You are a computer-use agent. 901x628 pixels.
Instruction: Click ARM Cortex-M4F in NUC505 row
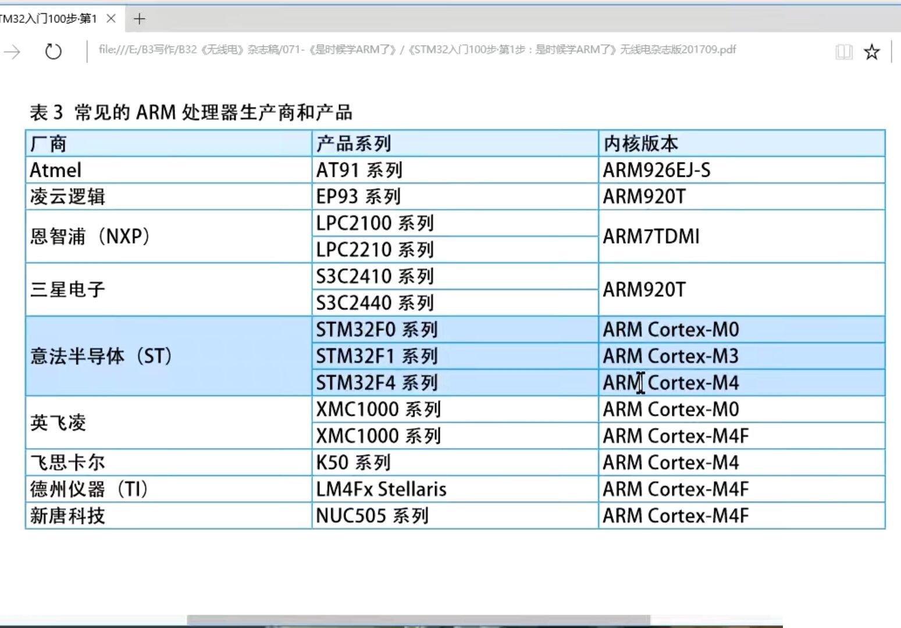(742, 516)
